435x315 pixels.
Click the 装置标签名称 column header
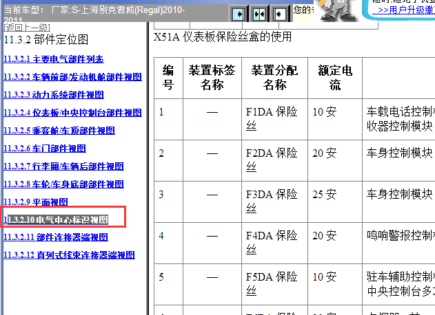click(x=212, y=78)
